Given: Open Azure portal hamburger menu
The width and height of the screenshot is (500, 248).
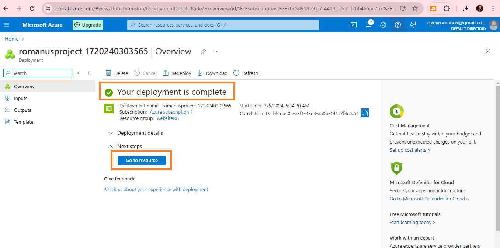Looking at the screenshot, I should click(x=6, y=25).
